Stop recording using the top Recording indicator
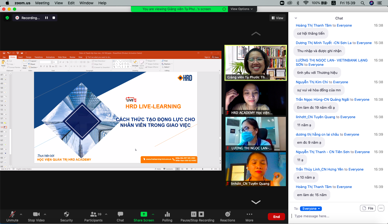Image resolution: width=388 pixels, height=224 pixels. pos(54,18)
